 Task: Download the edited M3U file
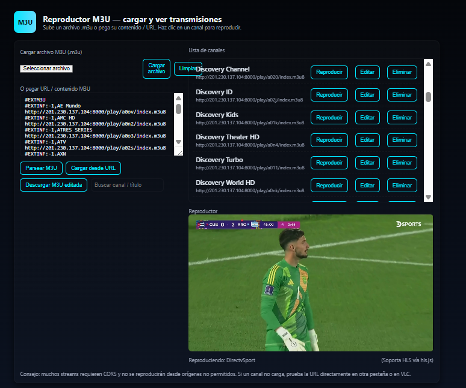(x=54, y=185)
